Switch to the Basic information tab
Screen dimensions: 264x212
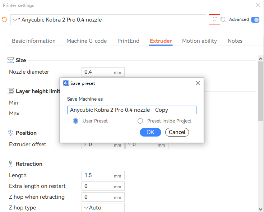(34, 41)
